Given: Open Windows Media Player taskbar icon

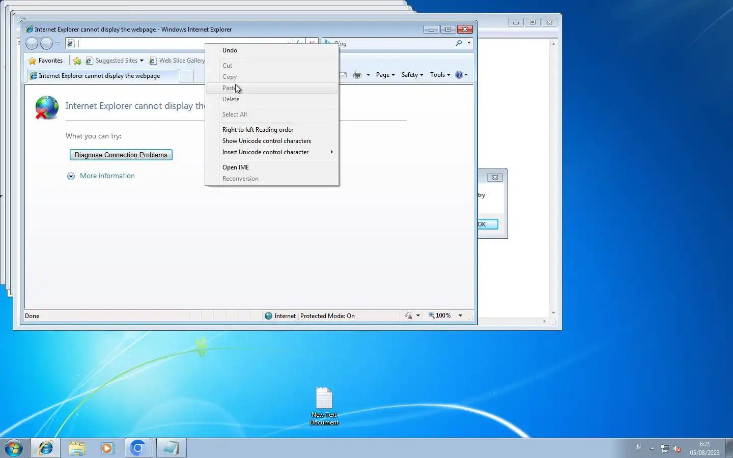Looking at the screenshot, I should point(107,448).
